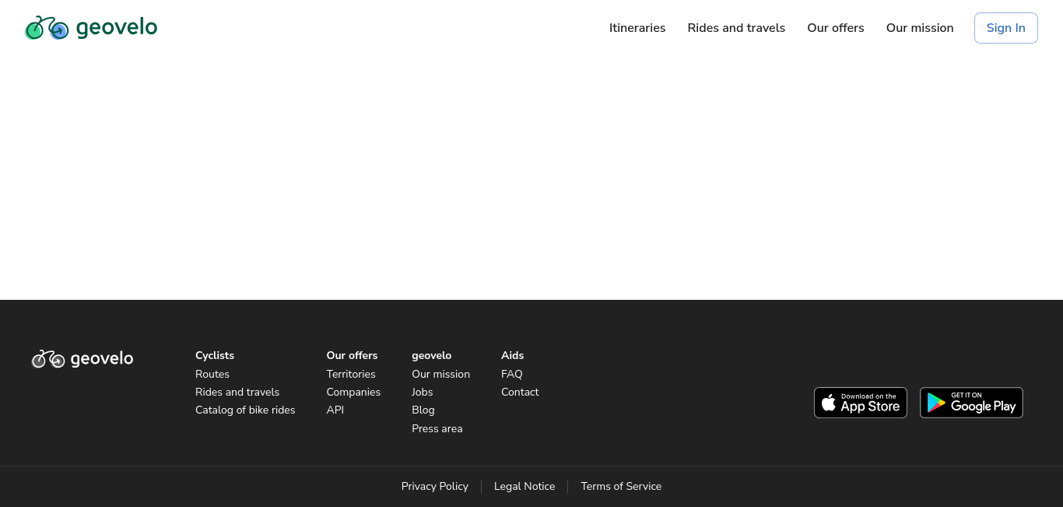The width and height of the screenshot is (1063, 507).
Task: Click the Cyclists footer heading
Action: click(215, 355)
